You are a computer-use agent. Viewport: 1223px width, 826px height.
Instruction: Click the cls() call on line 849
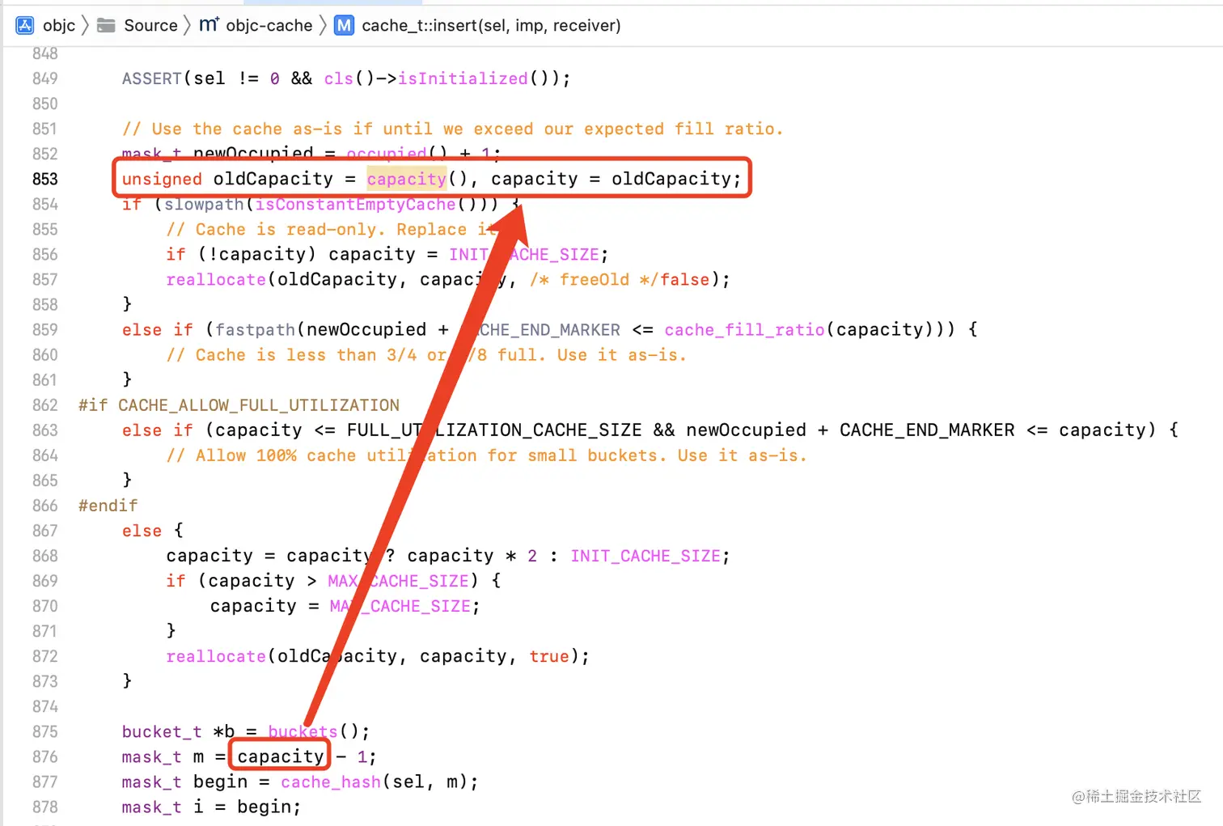pos(349,78)
